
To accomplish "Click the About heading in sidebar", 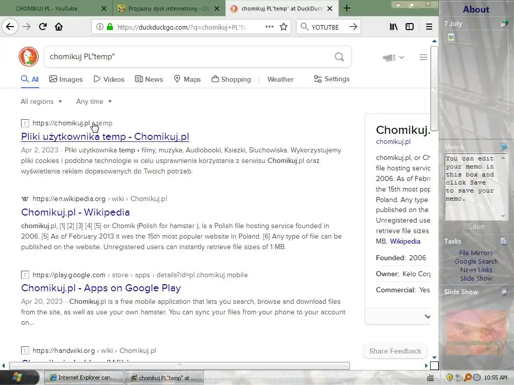I will pos(476,9).
